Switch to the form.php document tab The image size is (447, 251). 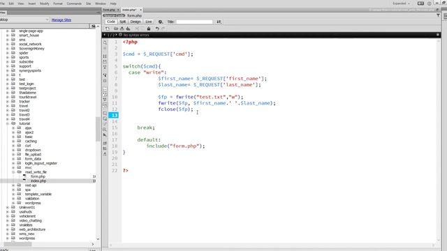pos(109,10)
